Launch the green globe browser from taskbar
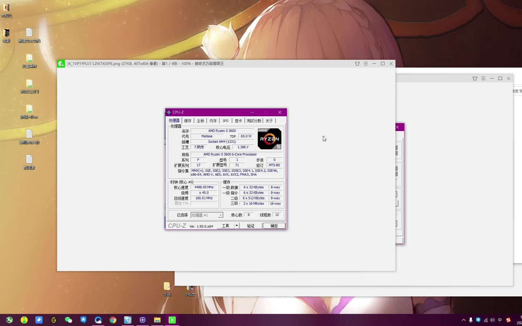522x326 pixels. click(x=9, y=320)
